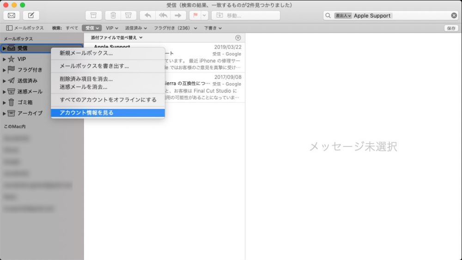Choose 迷惑メールを消去... menu item
Screen dimensions: 462x260
(x=108, y=87)
